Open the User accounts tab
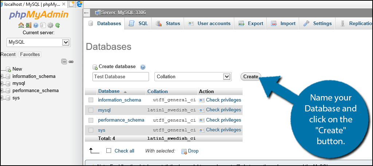This screenshot has height=166, width=373. [x=209, y=24]
